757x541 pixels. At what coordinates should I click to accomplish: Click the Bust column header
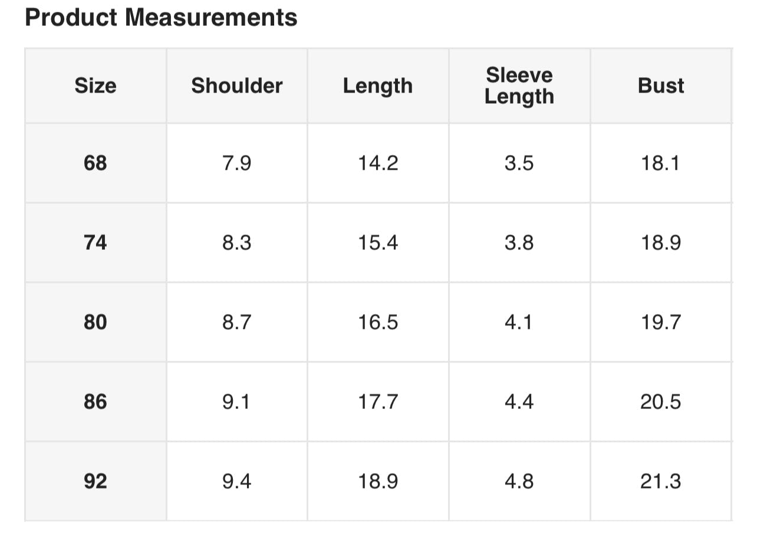tap(661, 86)
